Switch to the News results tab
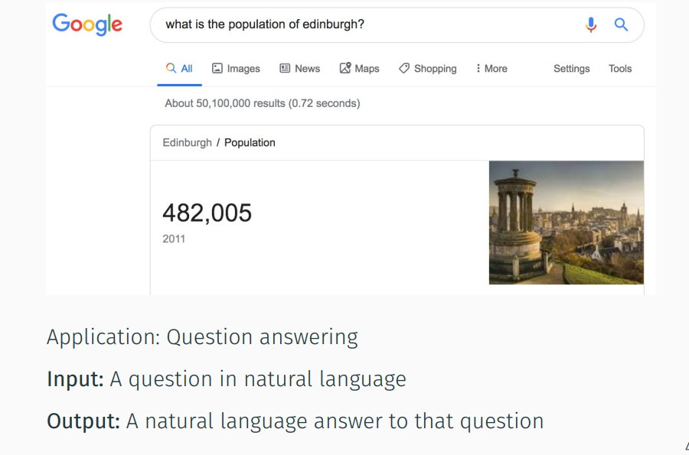Screen dimensions: 689x455 click(299, 69)
